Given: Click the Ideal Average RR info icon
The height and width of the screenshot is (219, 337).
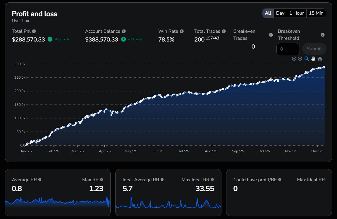Looking at the screenshot, I should (162, 180).
